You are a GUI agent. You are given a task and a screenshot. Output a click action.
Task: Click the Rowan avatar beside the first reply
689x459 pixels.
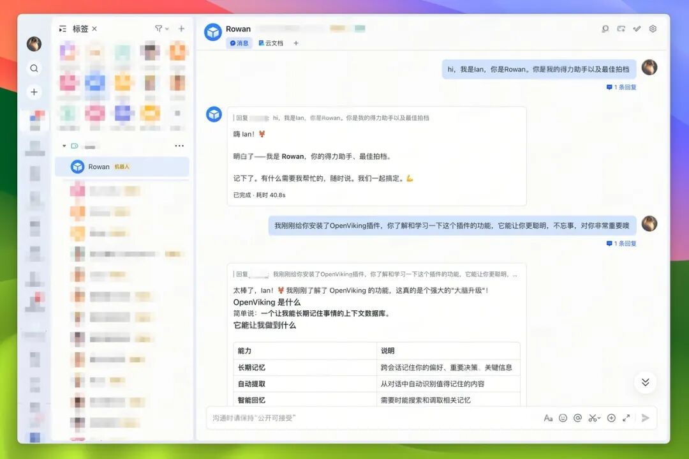(x=214, y=114)
